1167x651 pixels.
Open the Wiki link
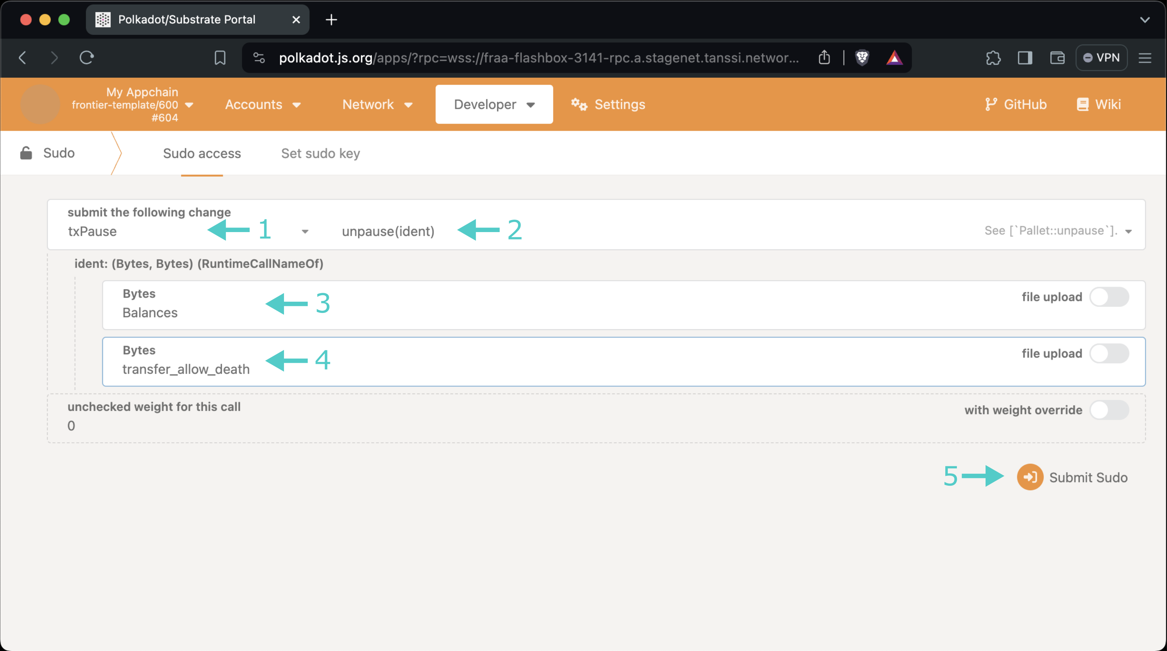coord(1099,105)
